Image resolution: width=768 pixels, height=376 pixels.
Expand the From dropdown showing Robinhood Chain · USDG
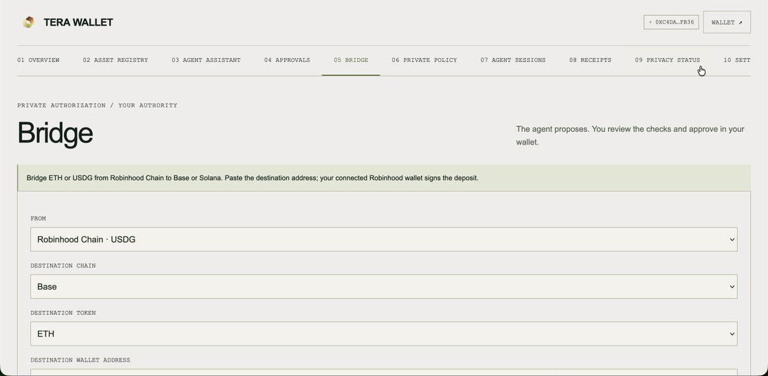[x=384, y=239]
